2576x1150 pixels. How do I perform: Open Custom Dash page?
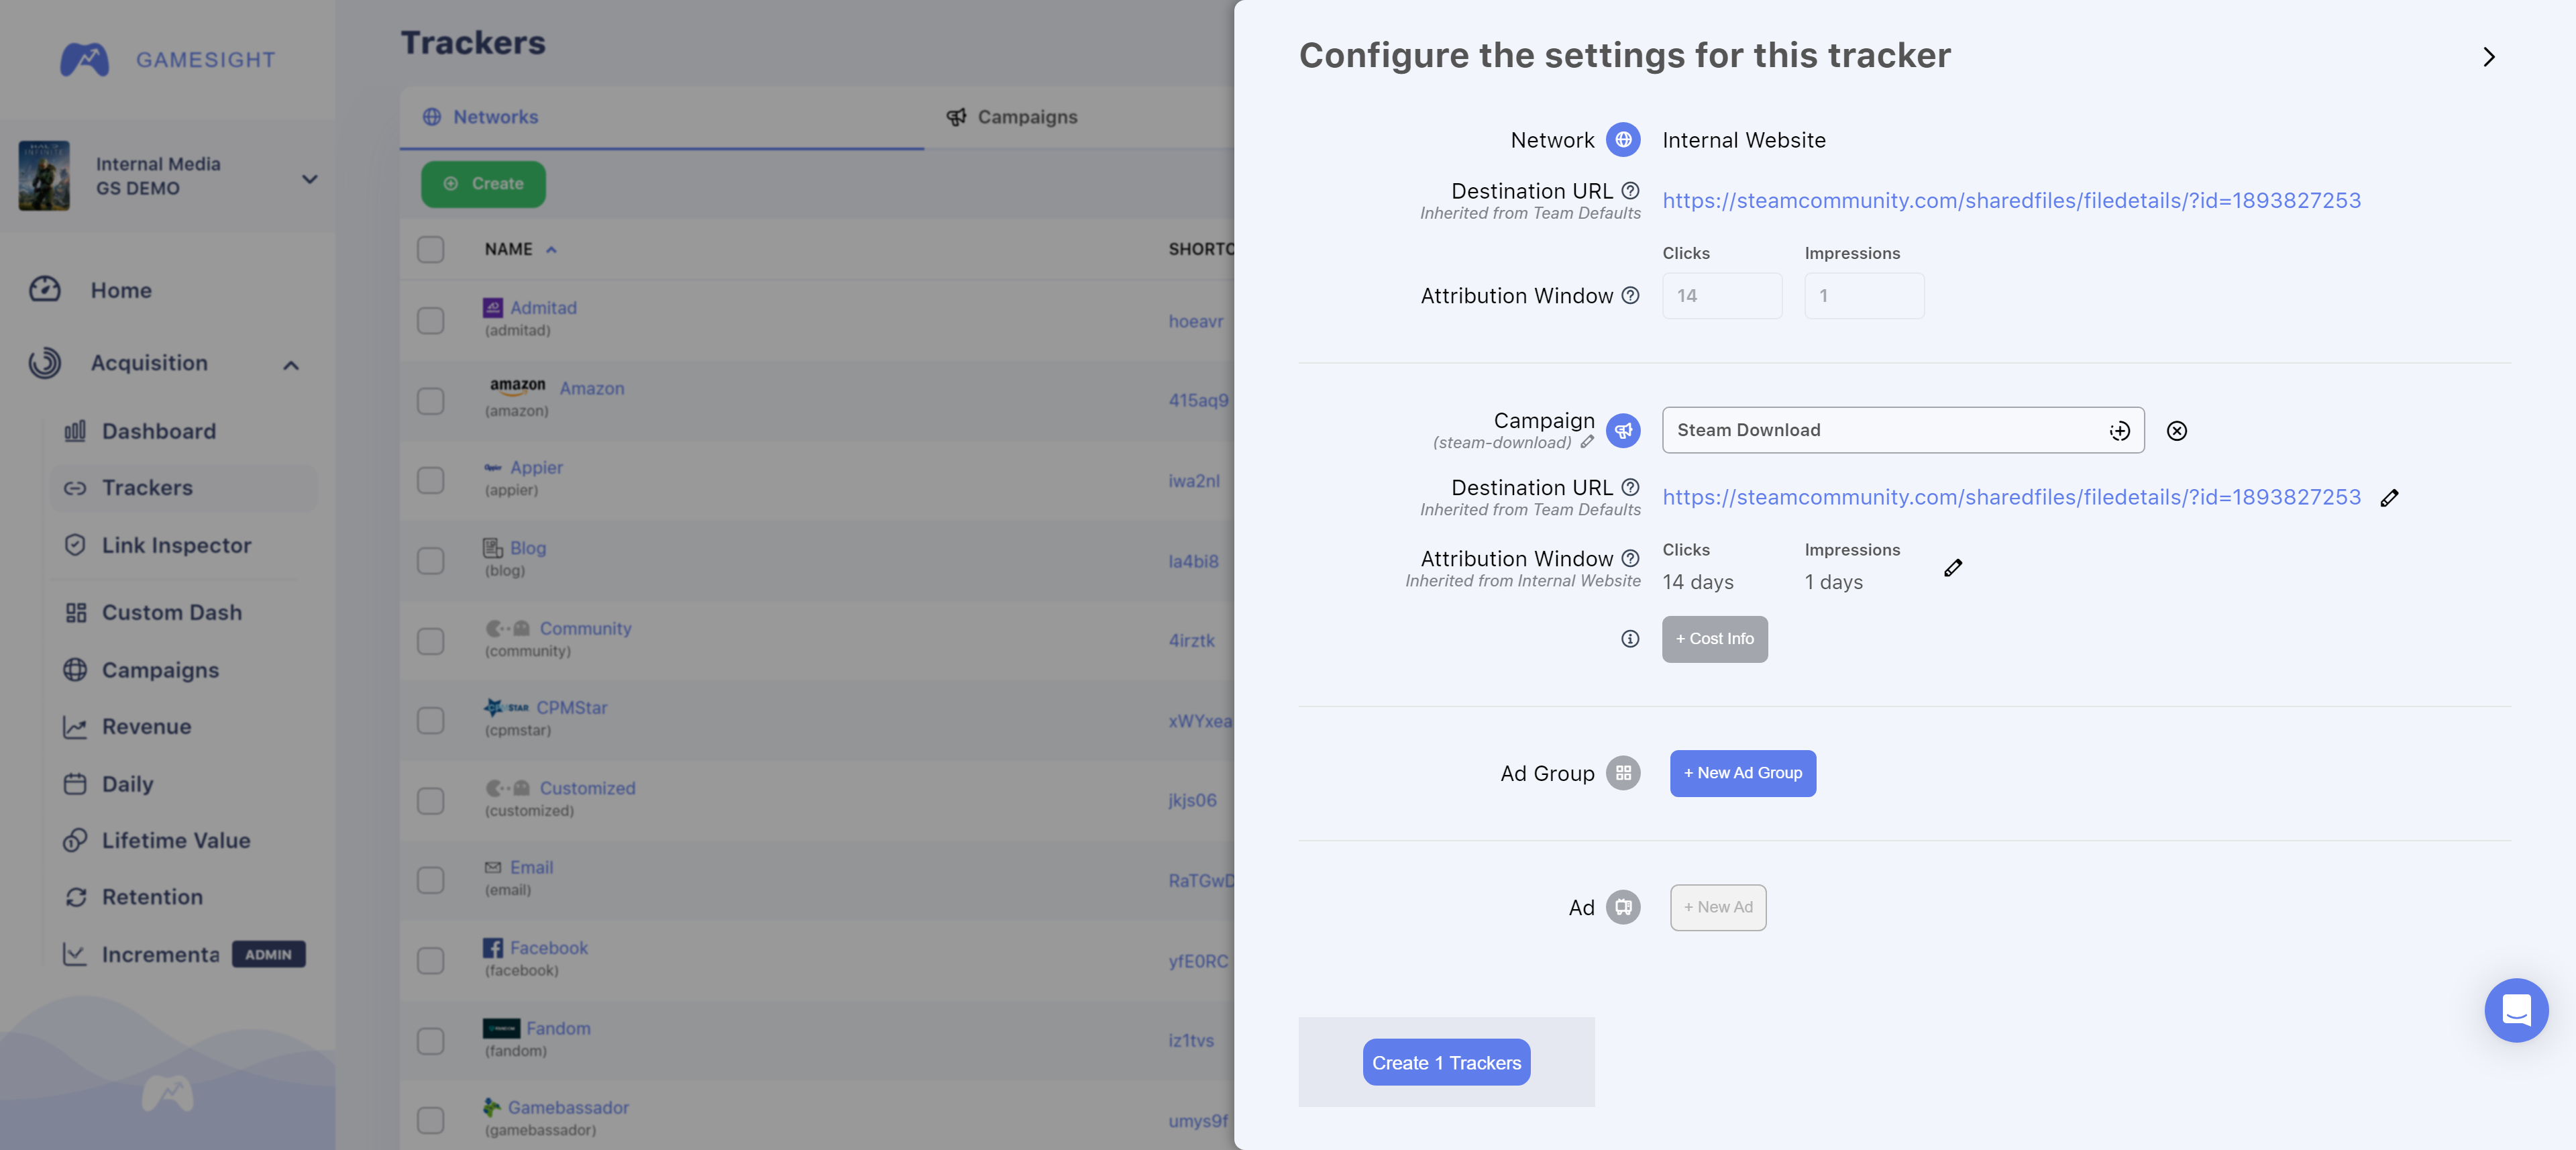pos(171,613)
